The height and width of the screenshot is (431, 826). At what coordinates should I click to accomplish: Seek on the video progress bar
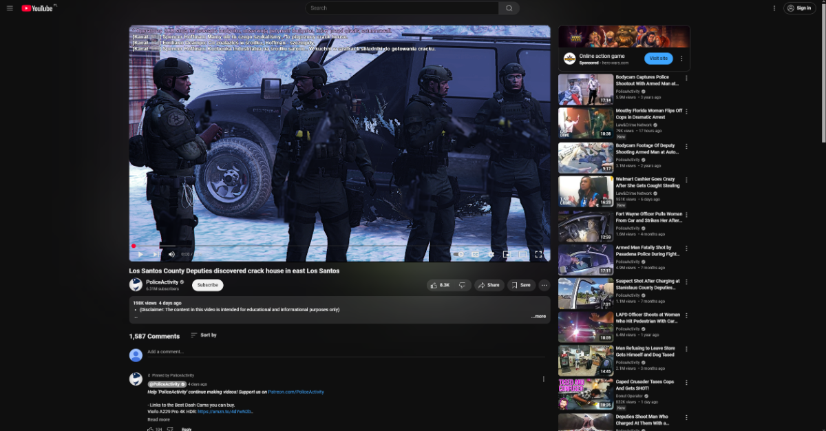click(x=339, y=246)
